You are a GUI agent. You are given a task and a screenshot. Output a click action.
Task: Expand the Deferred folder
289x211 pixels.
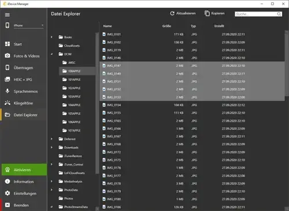coord(51,139)
